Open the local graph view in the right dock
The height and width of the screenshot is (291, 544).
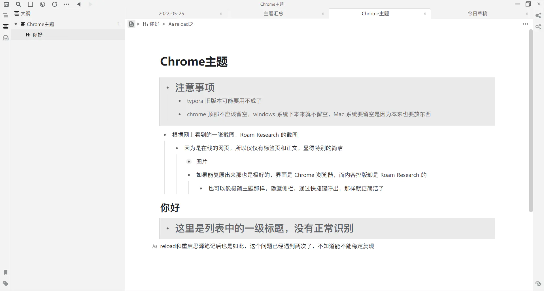click(538, 27)
